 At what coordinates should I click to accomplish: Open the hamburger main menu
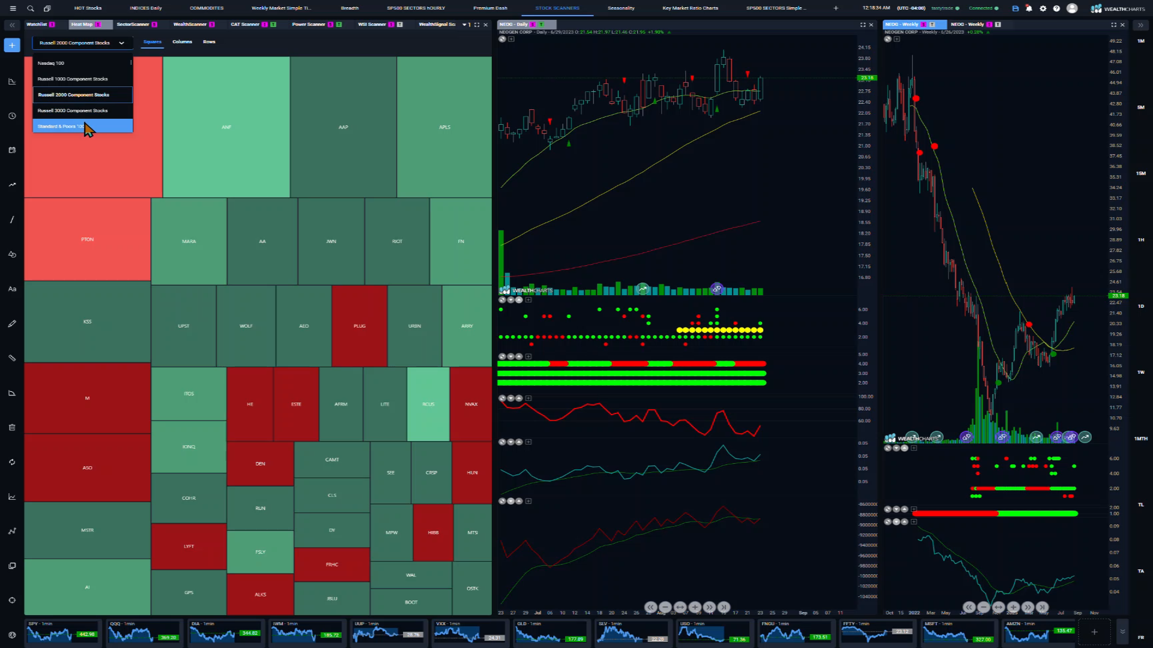(13, 8)
